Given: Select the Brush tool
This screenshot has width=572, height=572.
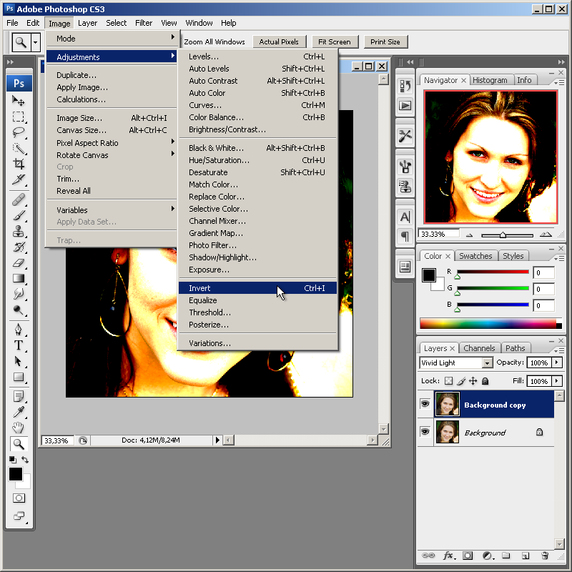Looking at the screenshot, I should (x=19, y=215).
